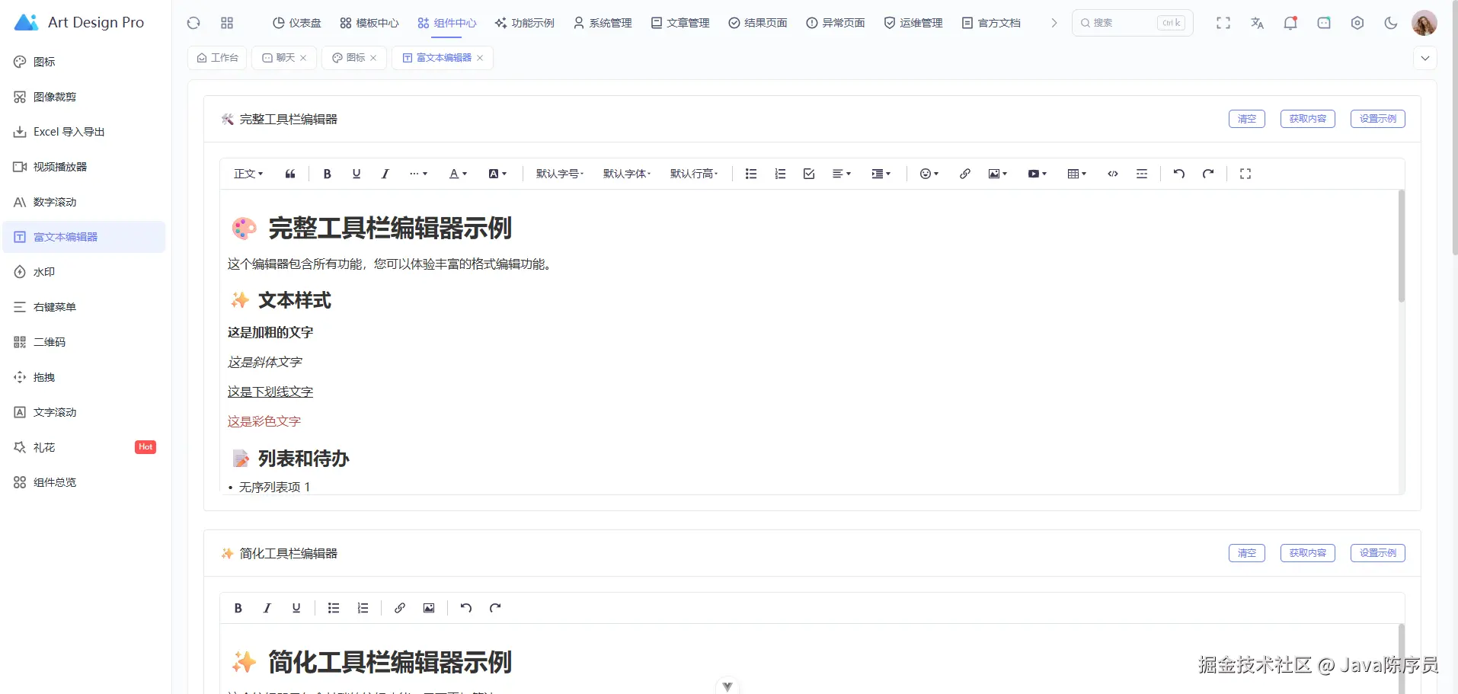Screen dimensions: 1458x694
Task: Open the user avatar menu
Action: point(1424,23)
